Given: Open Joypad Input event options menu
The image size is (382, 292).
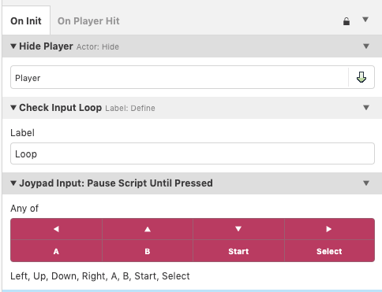Looking at the screenshot, I should tap(366, 183).
